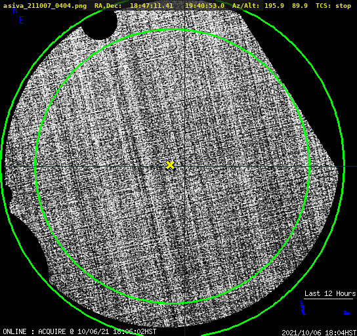The image size is (357, 336).
Task: Click the blue N north indicator
Action: [x=15, y=10]
